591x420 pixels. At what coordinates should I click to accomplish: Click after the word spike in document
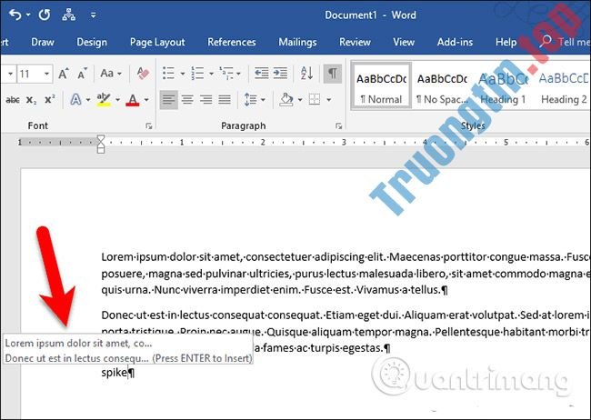(128, 373)
